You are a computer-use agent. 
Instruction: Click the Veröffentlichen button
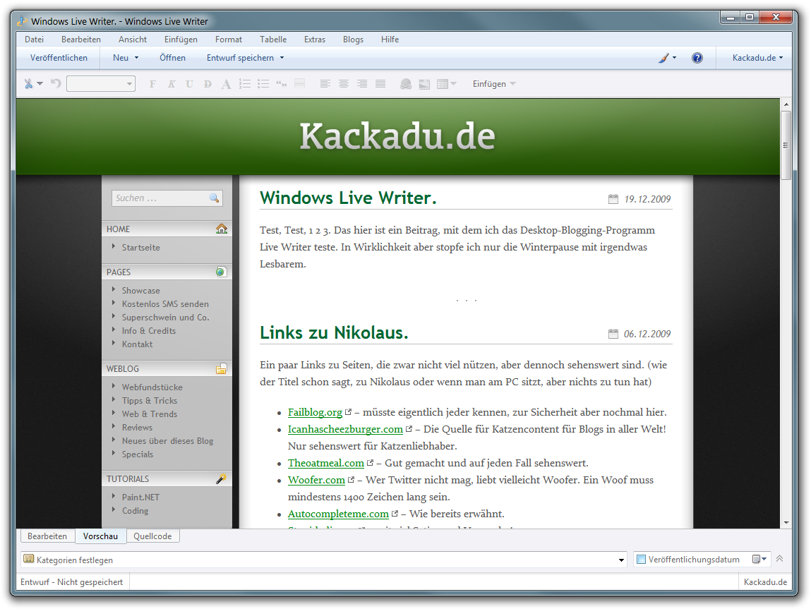pyautogui.click(x=59, y=58)
